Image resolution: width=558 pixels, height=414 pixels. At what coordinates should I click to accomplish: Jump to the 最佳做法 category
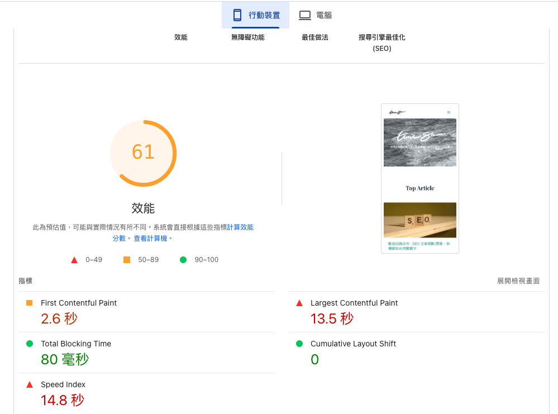(x=315, y=37)
